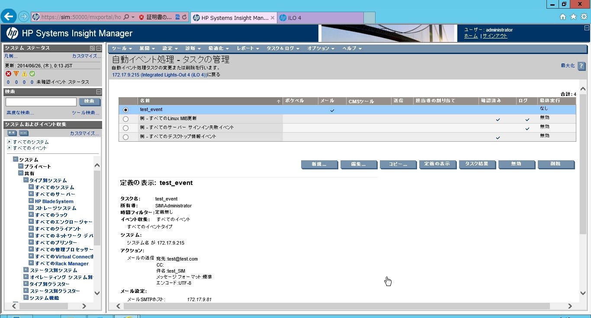This screenshot has width=591, height=318.
Task: Collapse the 共有 tree node
Action: [21, 173]
